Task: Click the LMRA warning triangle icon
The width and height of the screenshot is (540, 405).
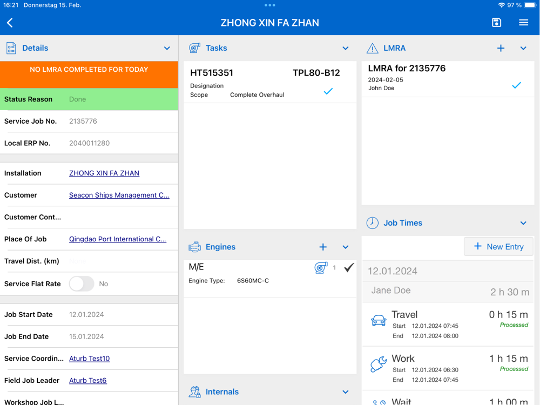Action: point(372,48)
